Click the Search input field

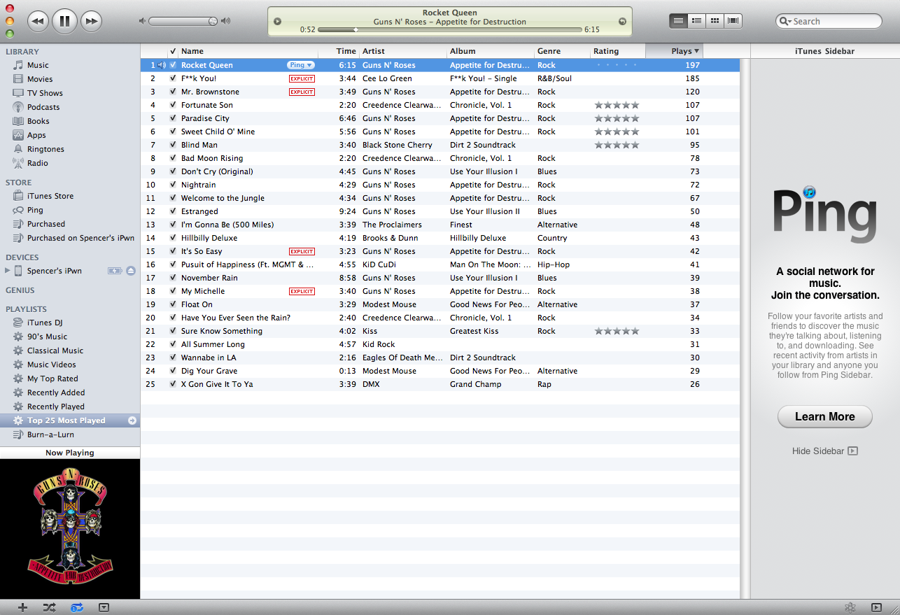point(829,22)
